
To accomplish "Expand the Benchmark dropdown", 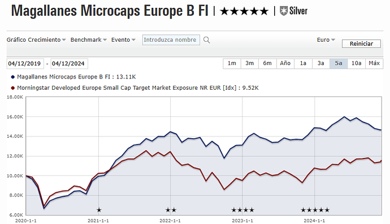I will (x=89, y=39).
